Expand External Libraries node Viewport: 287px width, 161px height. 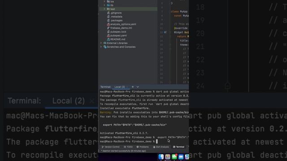point(101,43)
